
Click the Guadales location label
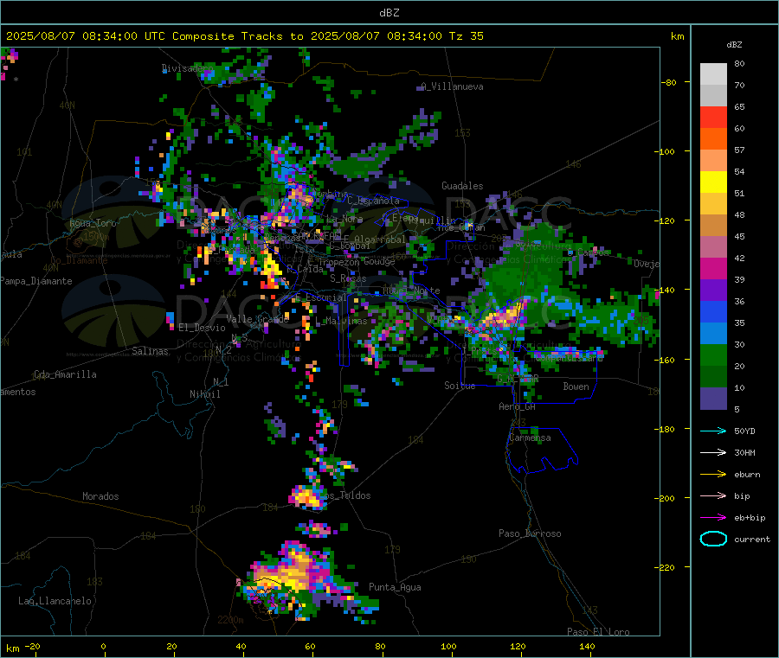point(462,186)
